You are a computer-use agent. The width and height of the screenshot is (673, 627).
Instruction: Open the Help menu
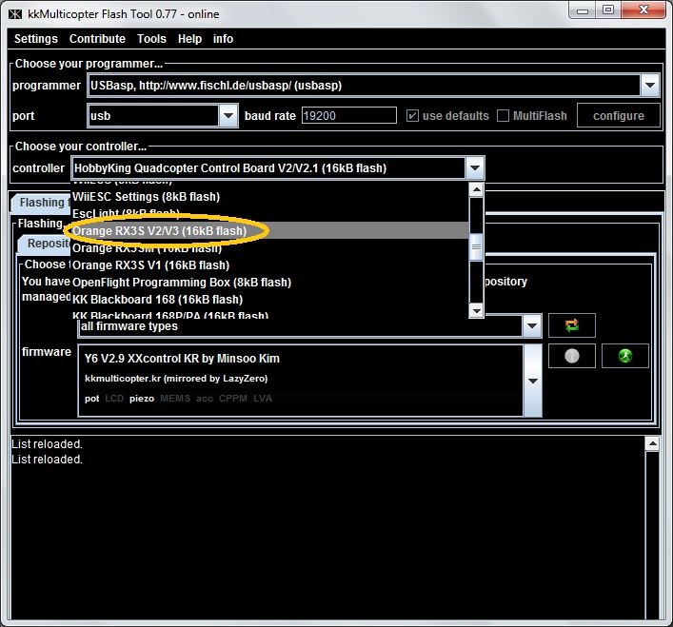(x=189, y=39)
